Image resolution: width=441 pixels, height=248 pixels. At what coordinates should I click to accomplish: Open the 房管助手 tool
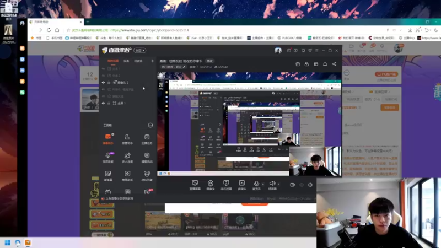[127, 139]
